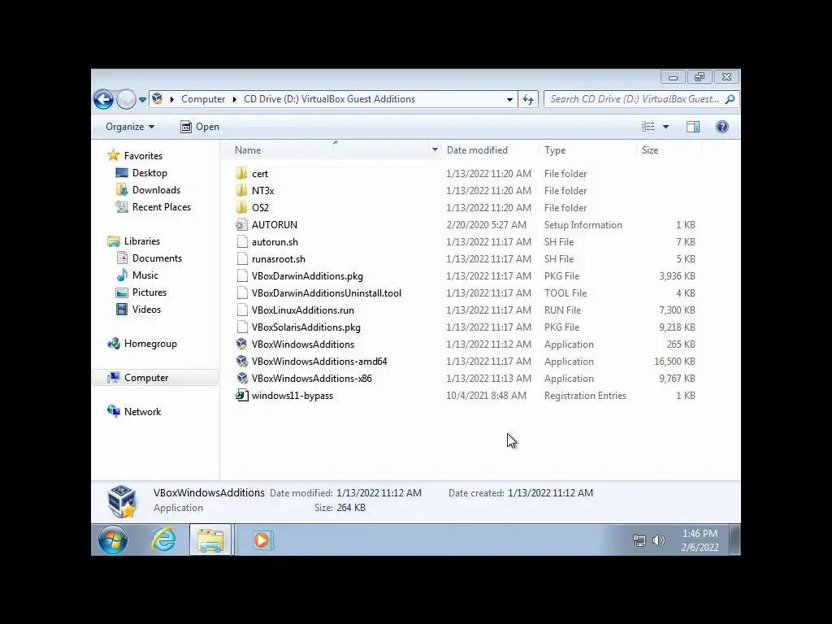This screenshot has width=832, height=624.
Task: Sort by Type column header
Action: [587, 150]
